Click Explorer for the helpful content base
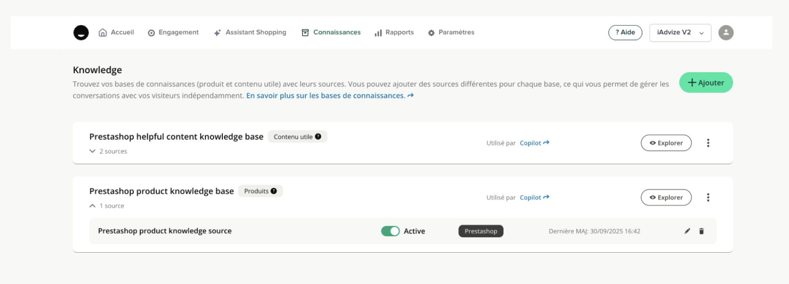 click(666, 143)
